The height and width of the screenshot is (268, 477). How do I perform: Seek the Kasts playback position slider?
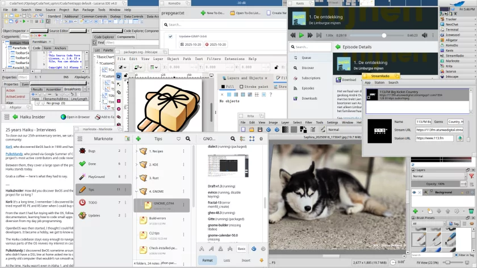coord(384,36)
